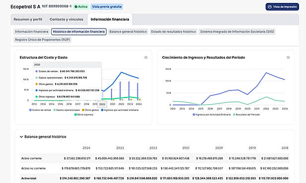The width and height of the screenshot is (306, 183).
Task: Click Otros ingresos value in 2020 tooltip
Action: click(x=68, y=96)
